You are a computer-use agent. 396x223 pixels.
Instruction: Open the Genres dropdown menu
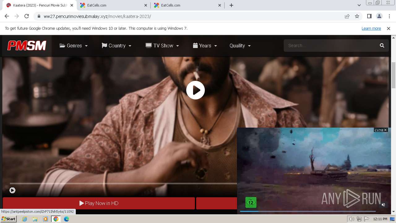74,46
